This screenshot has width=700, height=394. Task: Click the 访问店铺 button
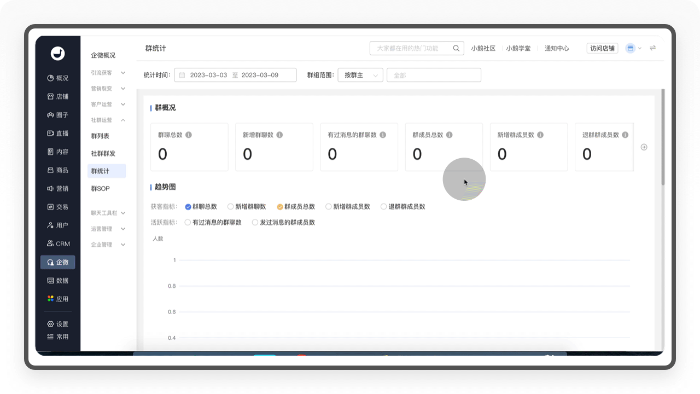[603, 48]
